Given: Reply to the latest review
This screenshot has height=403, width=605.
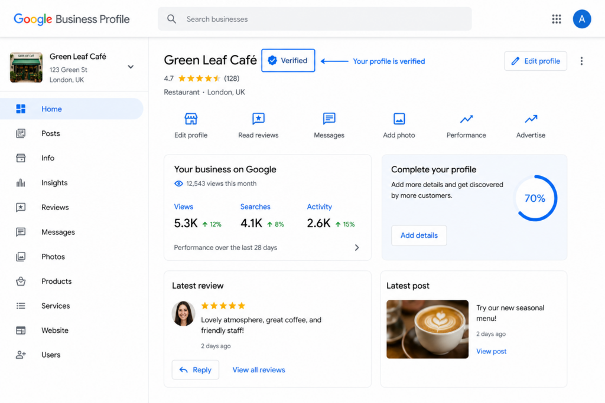Looking at the screenshot, I should (195, 370).
